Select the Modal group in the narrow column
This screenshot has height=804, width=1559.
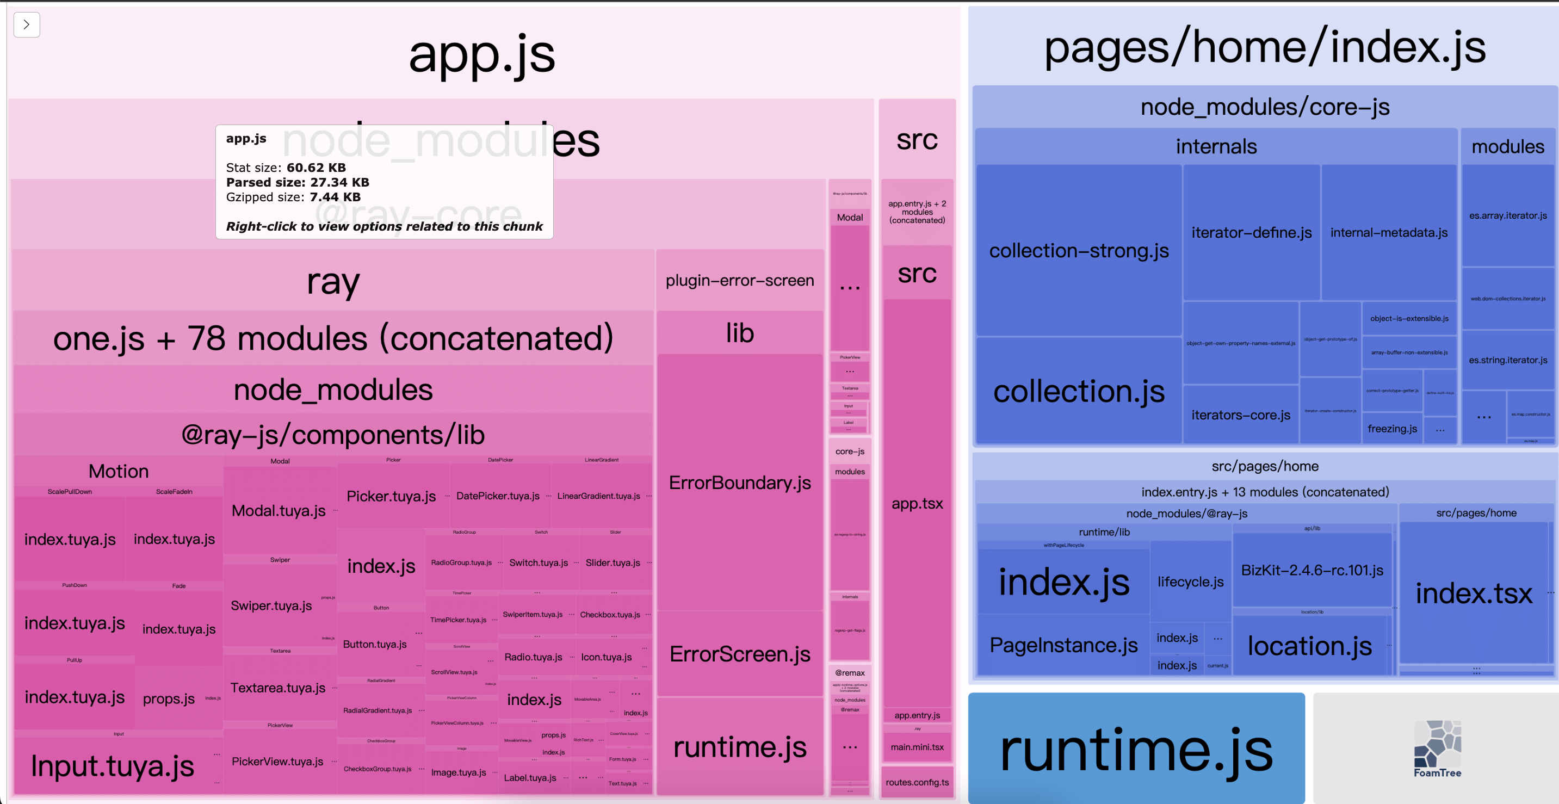(850, 218)
